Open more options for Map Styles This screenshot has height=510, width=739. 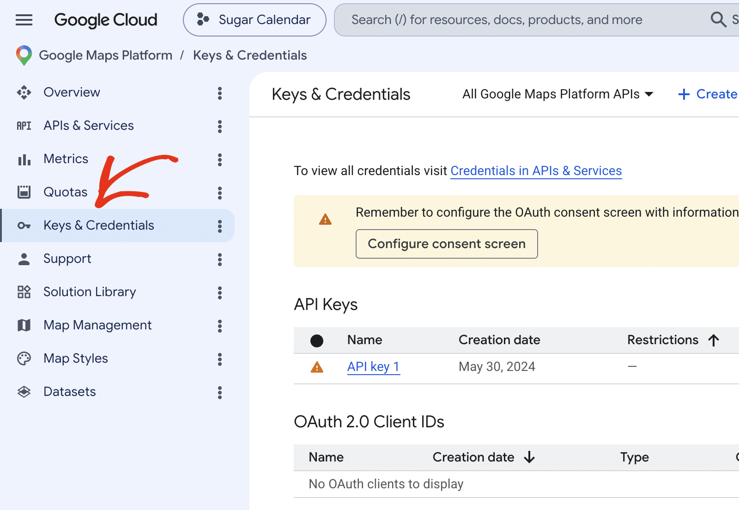pos(220,359)
